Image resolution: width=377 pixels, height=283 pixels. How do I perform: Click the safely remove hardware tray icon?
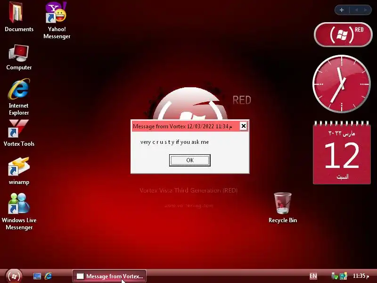pos(335,276)
